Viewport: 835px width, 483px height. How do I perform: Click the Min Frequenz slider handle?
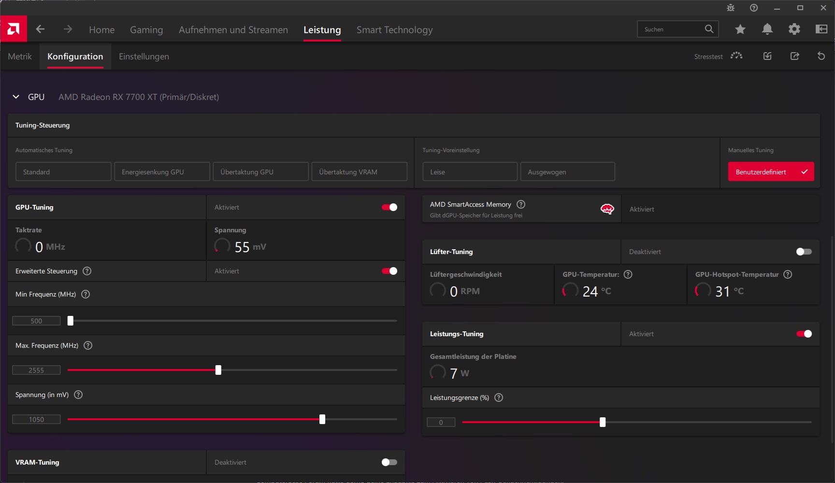70,321
